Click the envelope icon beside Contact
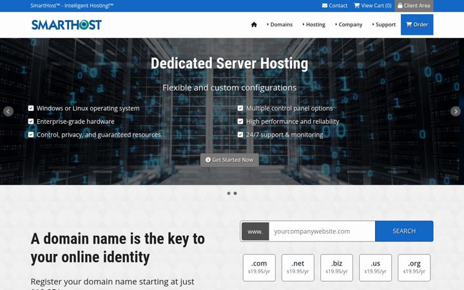This screenshot has height=290, width=464. pos(325,5)
